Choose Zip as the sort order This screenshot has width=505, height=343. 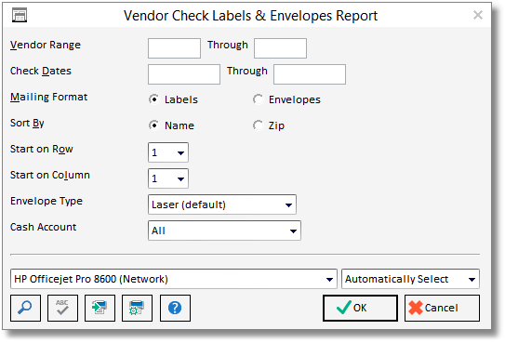click(x=269, y=125)
